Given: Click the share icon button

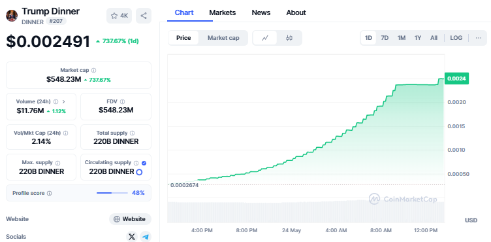Looking at the screenshot, I should click(144, 16).
